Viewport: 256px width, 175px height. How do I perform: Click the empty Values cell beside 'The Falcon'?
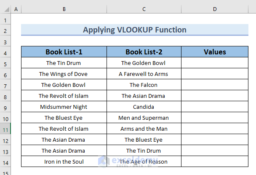pos(215,85)
